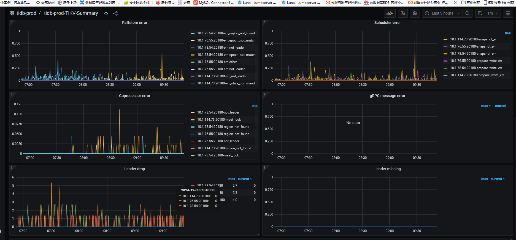516x240 pixels.
Task: Open the dashboard grid icon beside tidb-prod
Action: tap(12, 13)
